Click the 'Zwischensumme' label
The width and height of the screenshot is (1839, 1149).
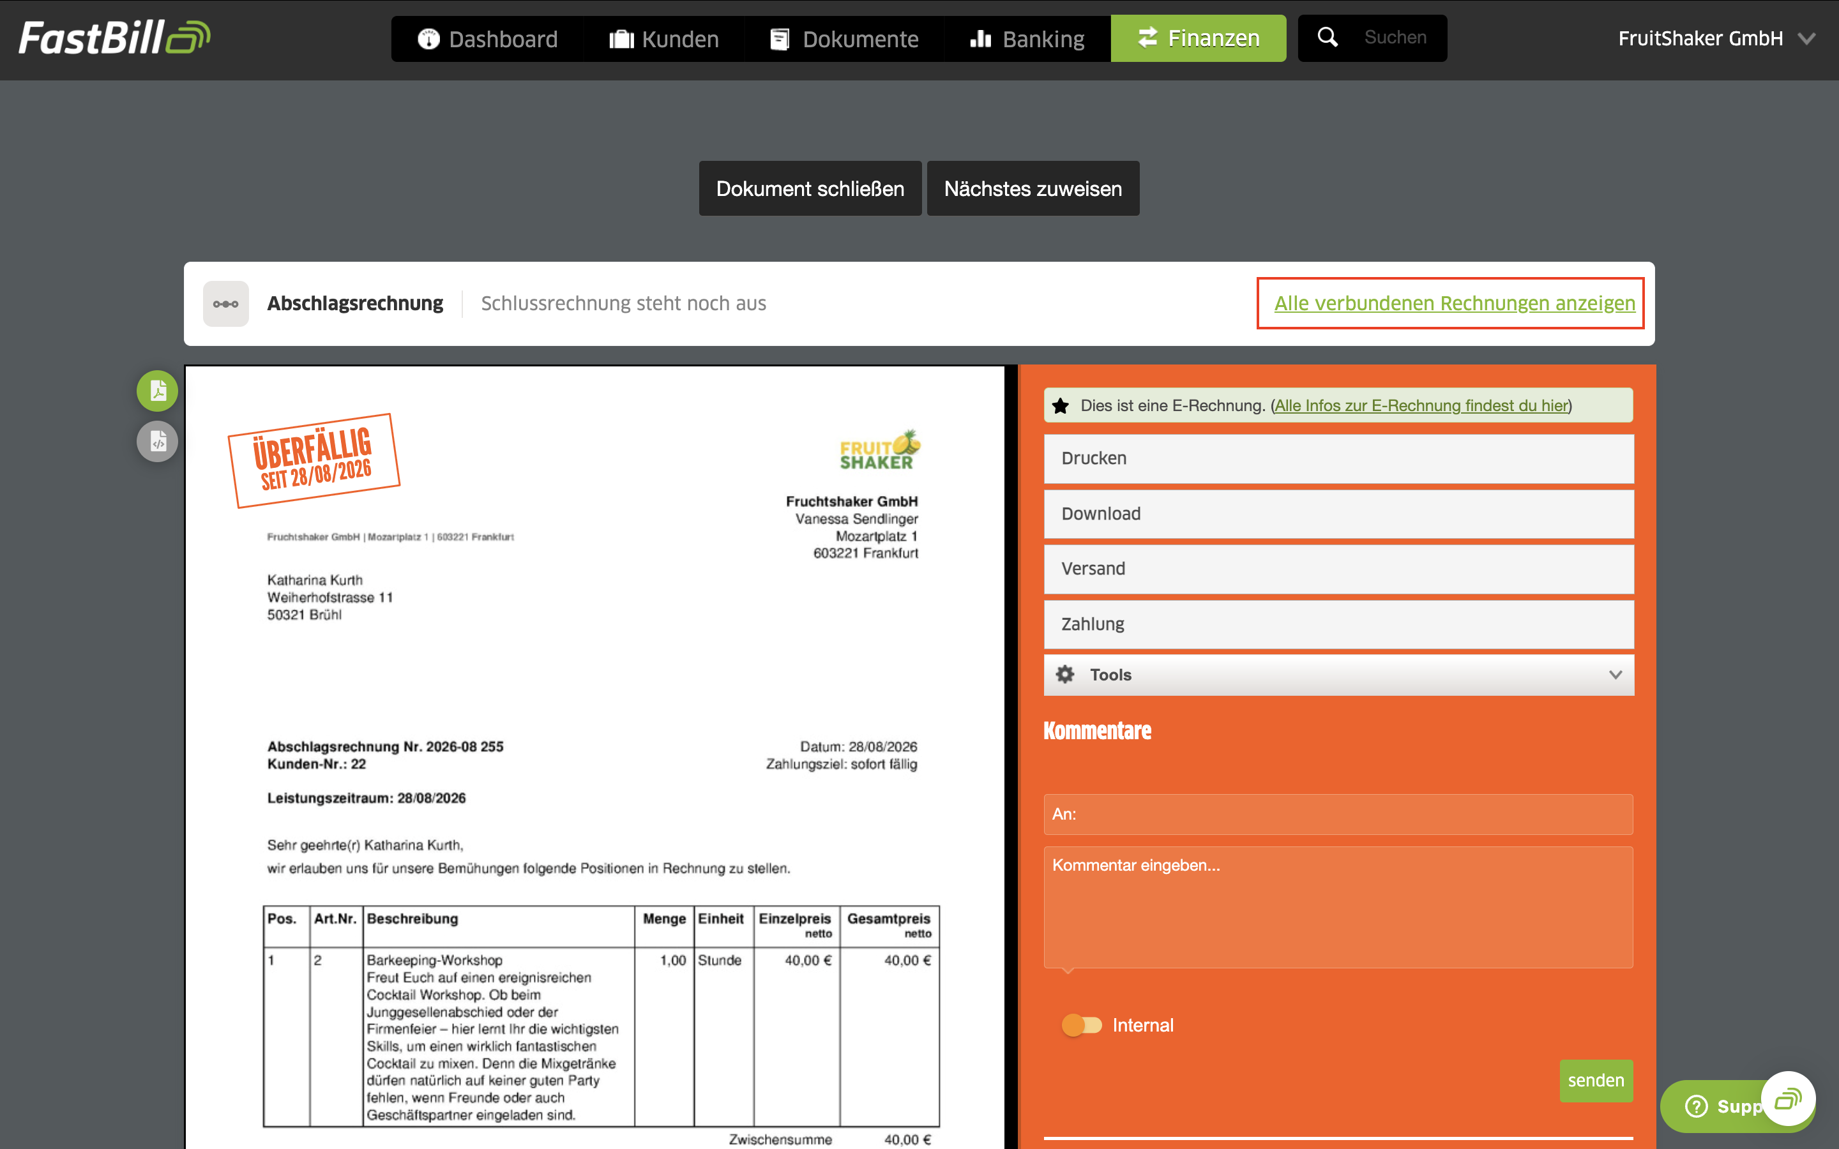(780, 1139)
